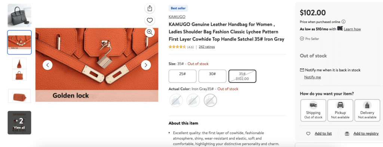Advance to next product image arrow
Image resolution: width=383 pixels, height=147 pixels.
146,65
